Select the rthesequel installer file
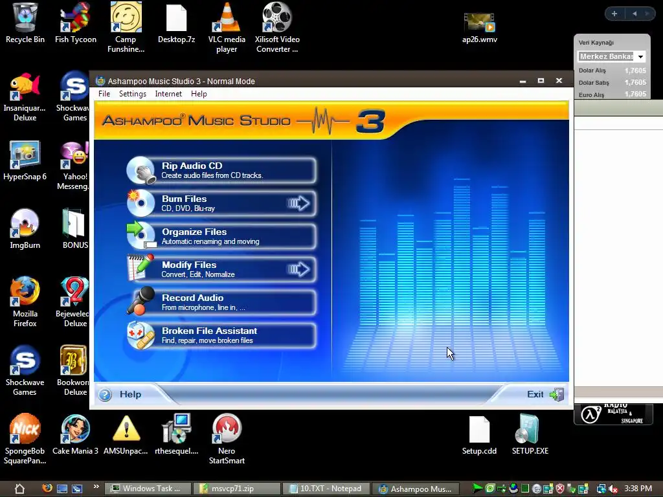The image size is (663, 497). coord(176,436)
